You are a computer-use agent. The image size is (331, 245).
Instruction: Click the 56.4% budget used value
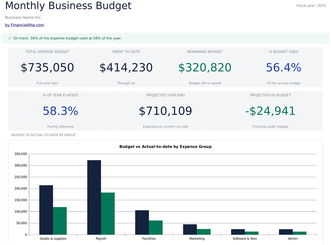284,68
